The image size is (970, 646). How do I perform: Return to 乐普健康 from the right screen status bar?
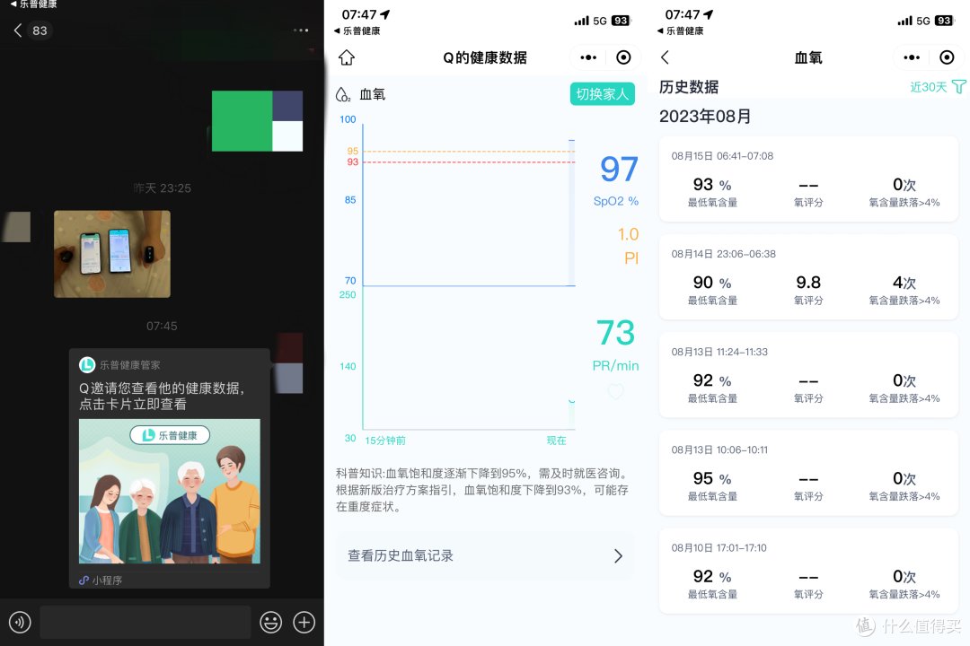click(681, 31)
